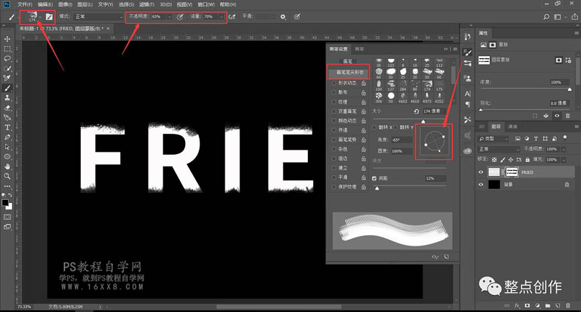
Task: Open 不透明度 opacity dropdown in options bar
Action: point(170,17)
